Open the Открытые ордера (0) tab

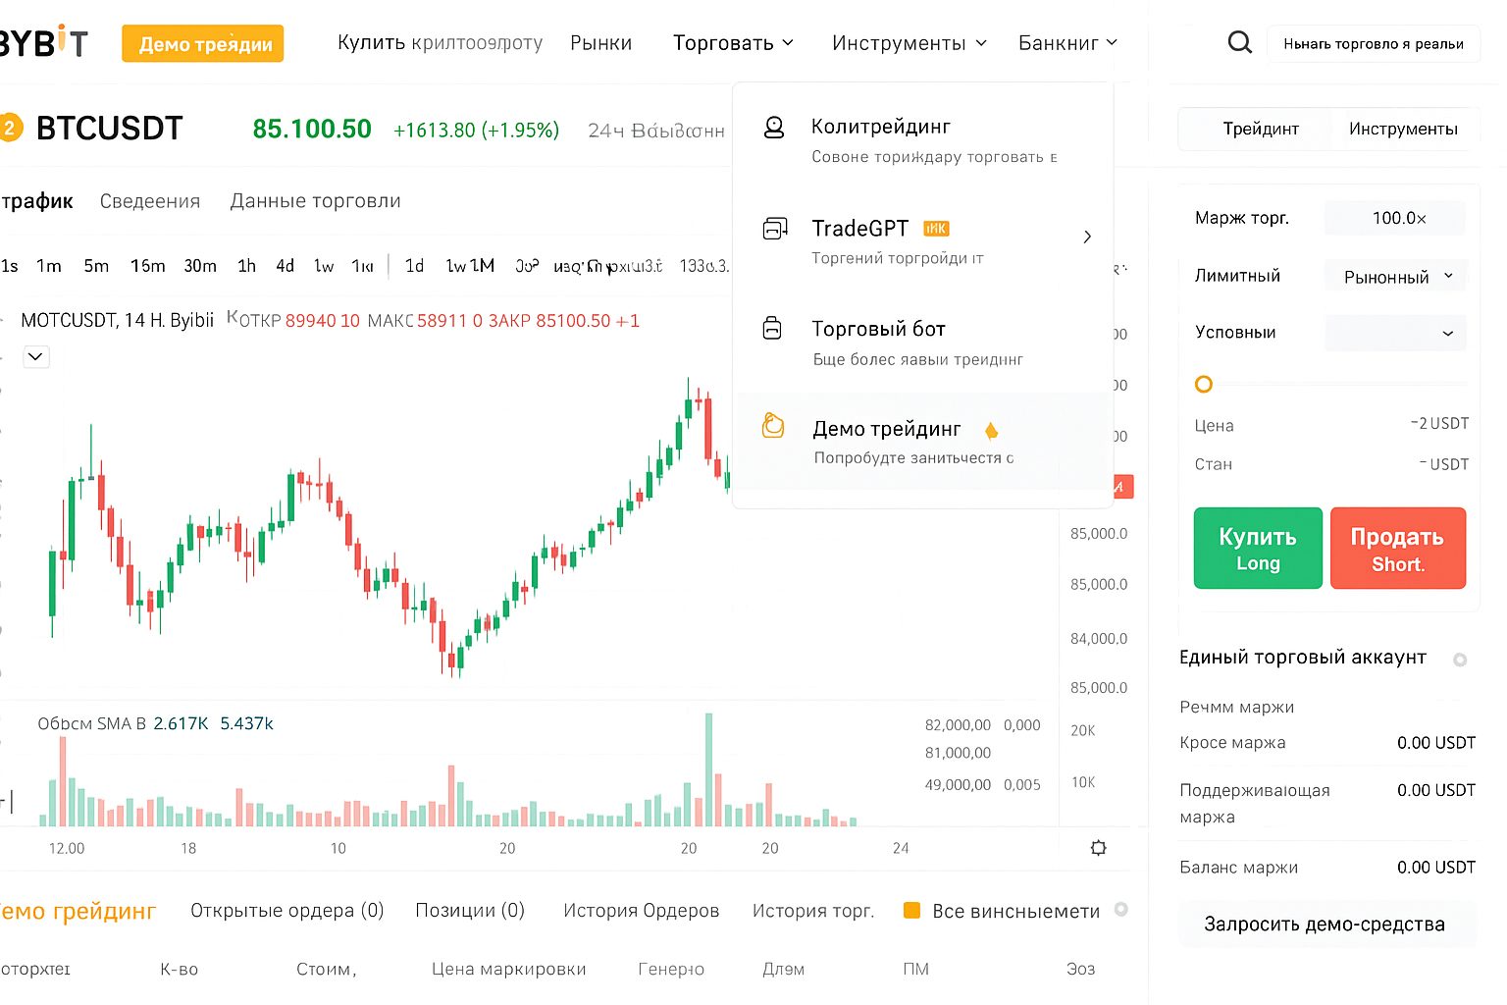(287, 911)
